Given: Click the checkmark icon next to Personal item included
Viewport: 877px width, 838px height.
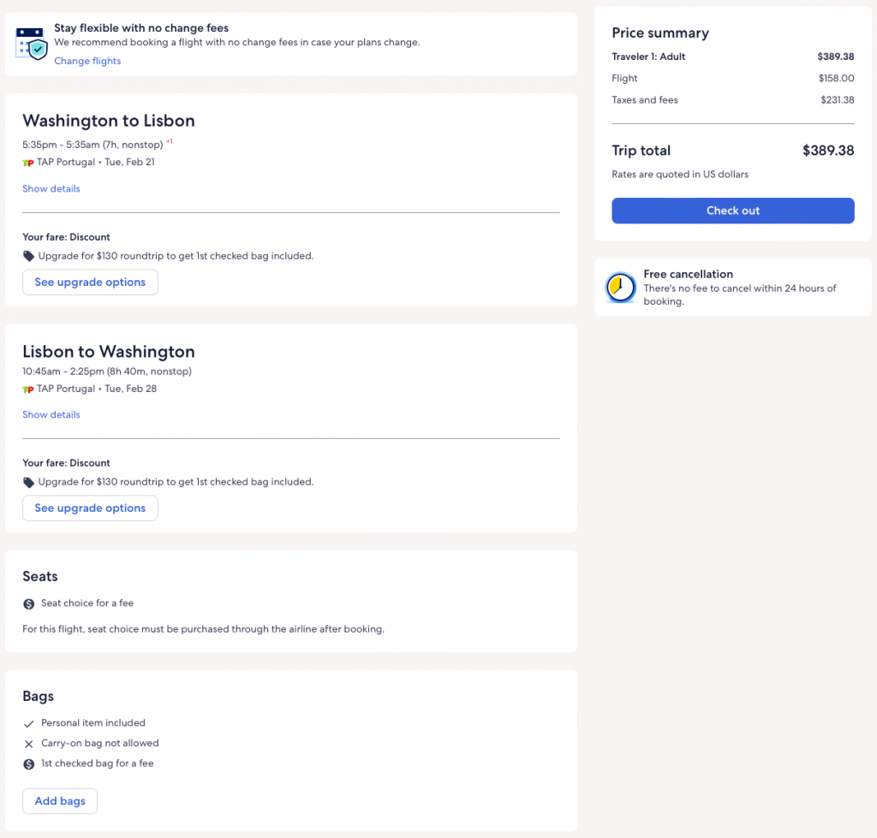Looking at the screenshot, I should [x=29, y=723].
